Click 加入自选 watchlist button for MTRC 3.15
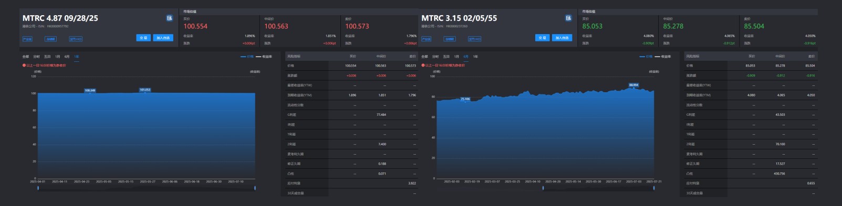The image size is (842, 206). click(x=562, y=38)
